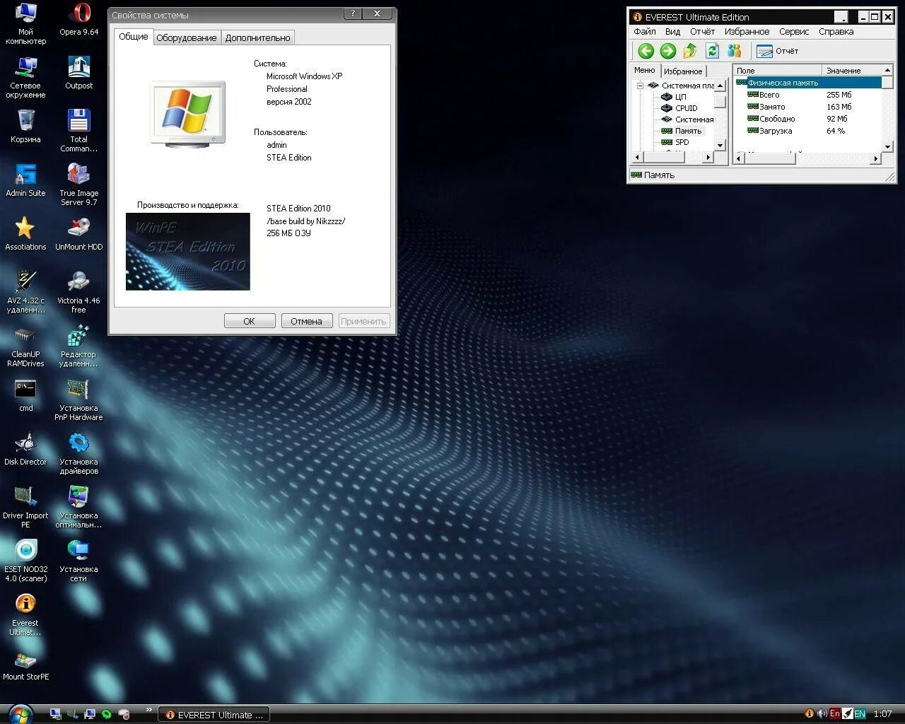The height and width of the screenshot is (724, 905).
Task: Click the volume icon in system tray
Action: (822, 714)
